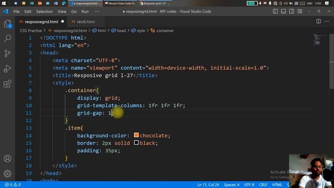Open the Word taskbar icon
The height and width of the screenshot is (188, 334).
56,3
